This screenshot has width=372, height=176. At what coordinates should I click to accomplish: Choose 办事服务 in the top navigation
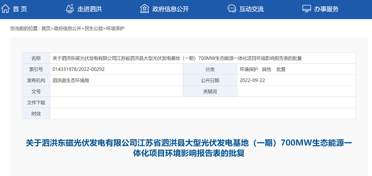326,9
